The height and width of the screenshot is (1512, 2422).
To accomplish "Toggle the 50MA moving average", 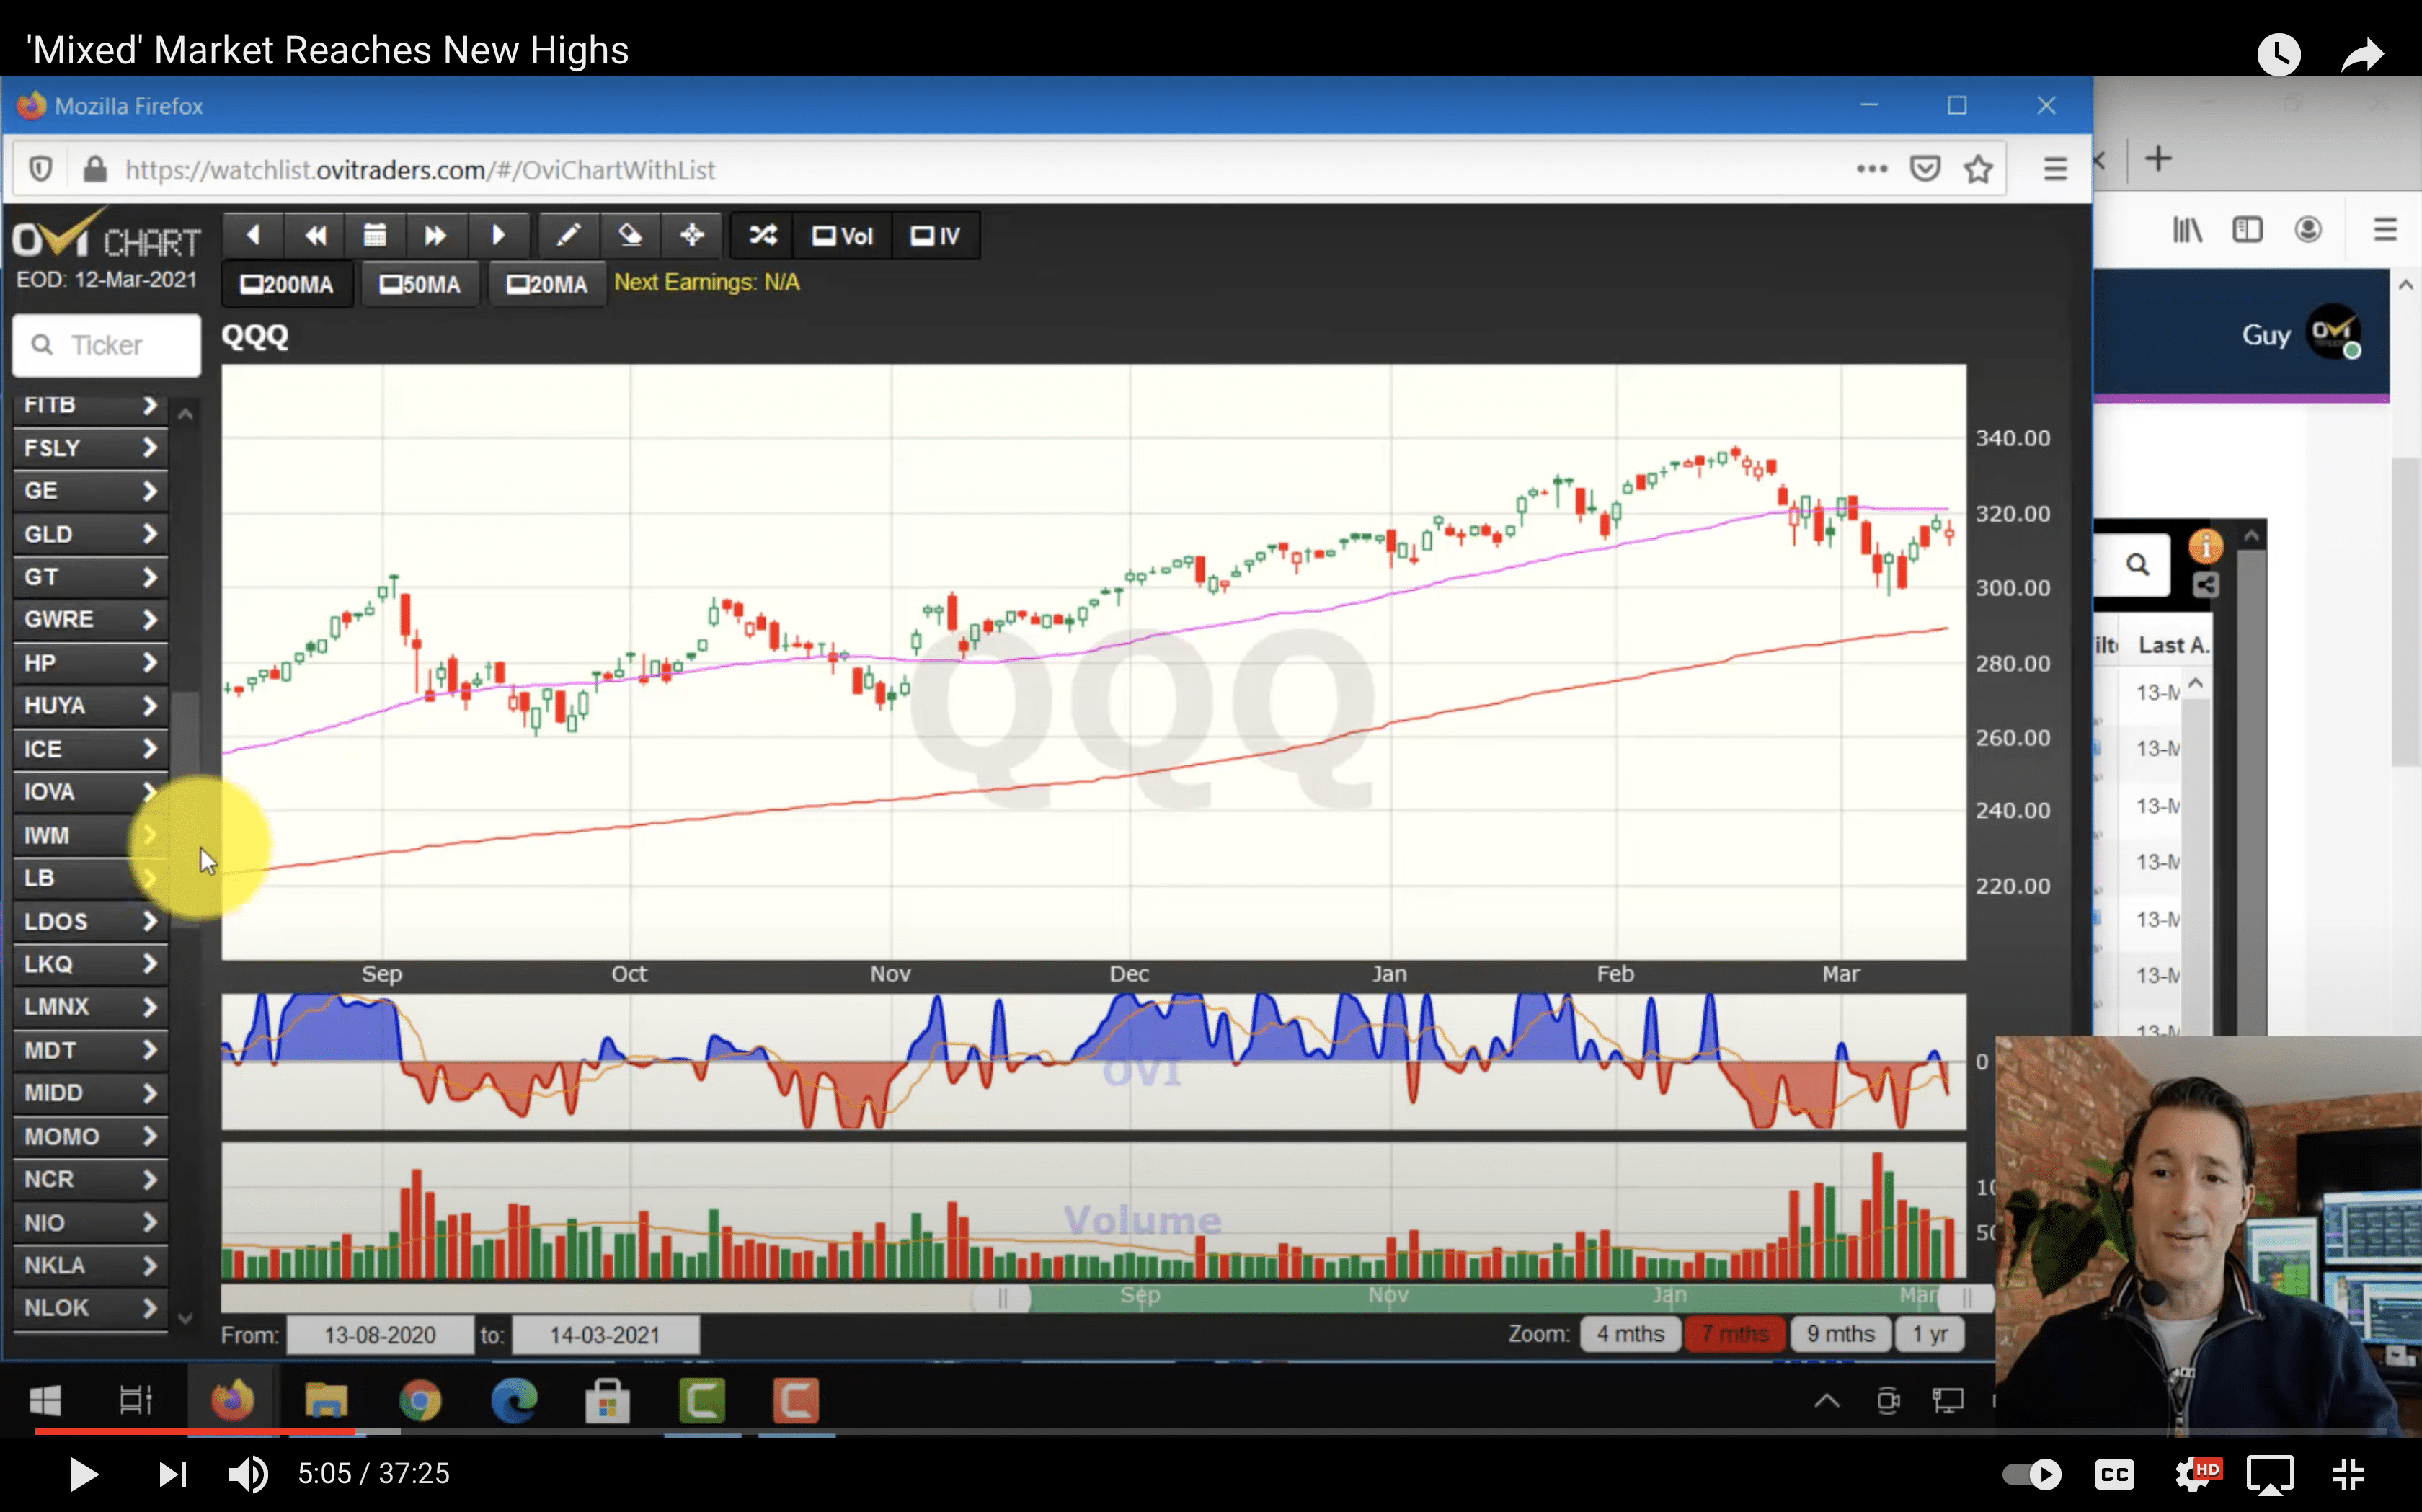I will pos(419,285).
